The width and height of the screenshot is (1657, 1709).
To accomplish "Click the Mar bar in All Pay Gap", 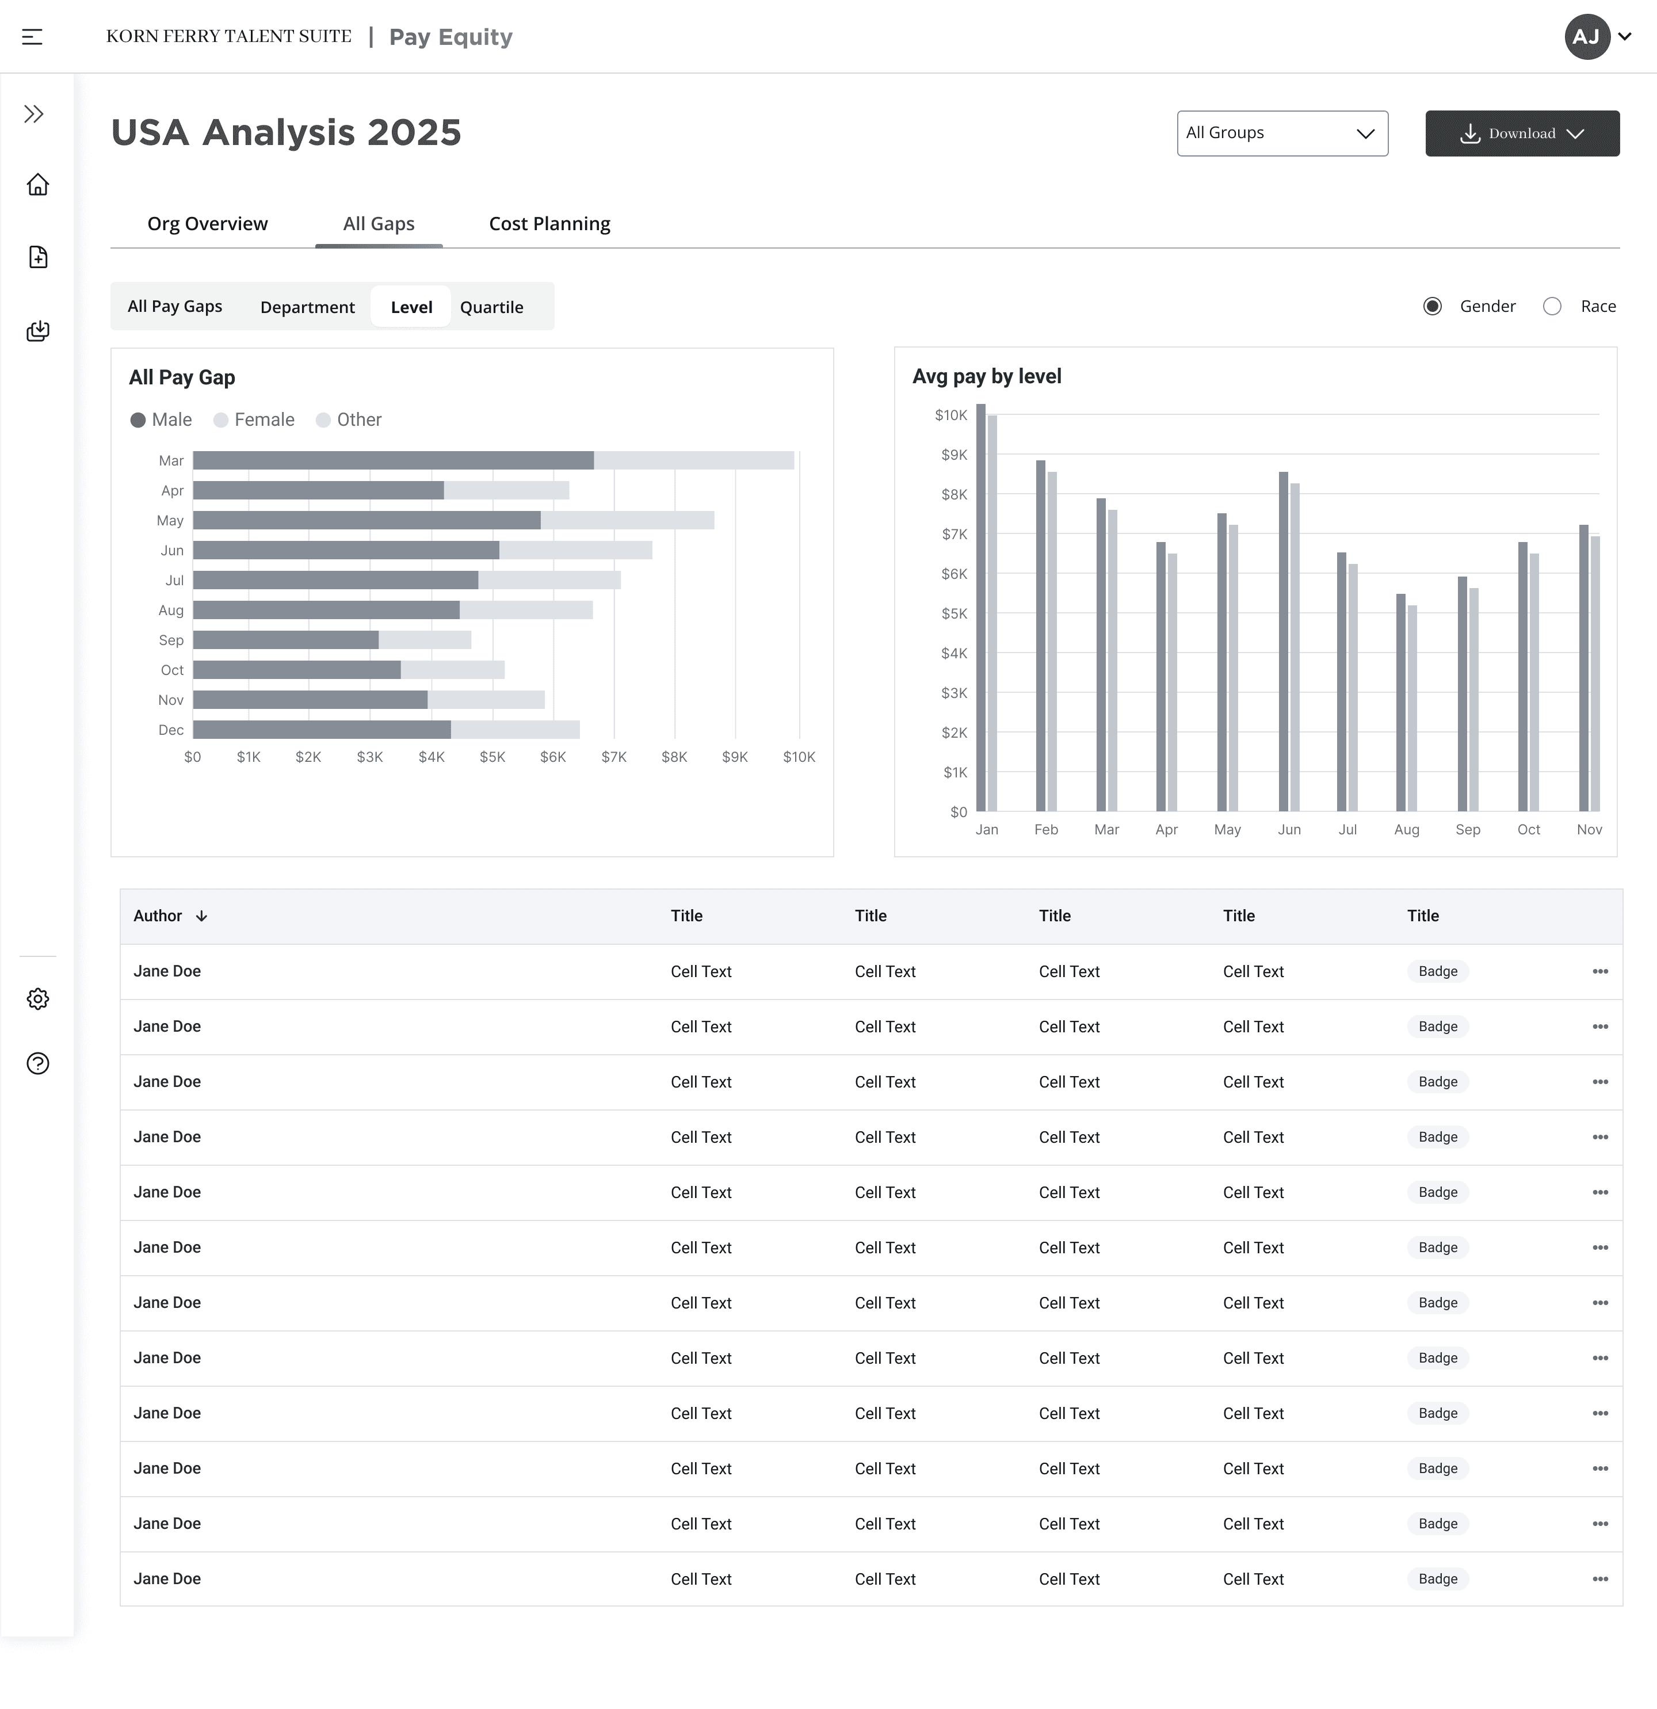I will tap(493, 460).
